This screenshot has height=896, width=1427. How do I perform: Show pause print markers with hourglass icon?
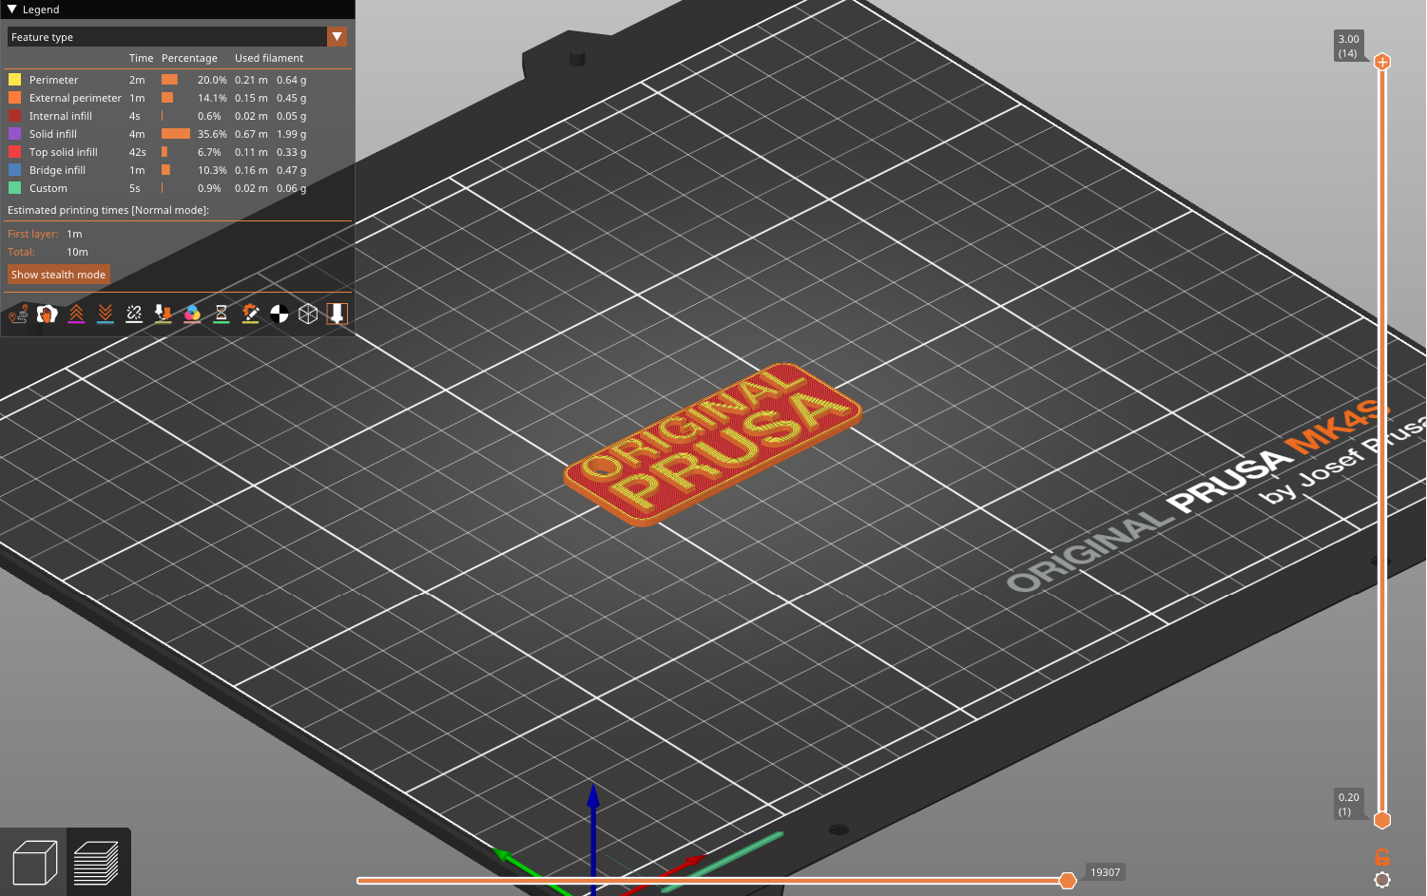tap(221, 314)
